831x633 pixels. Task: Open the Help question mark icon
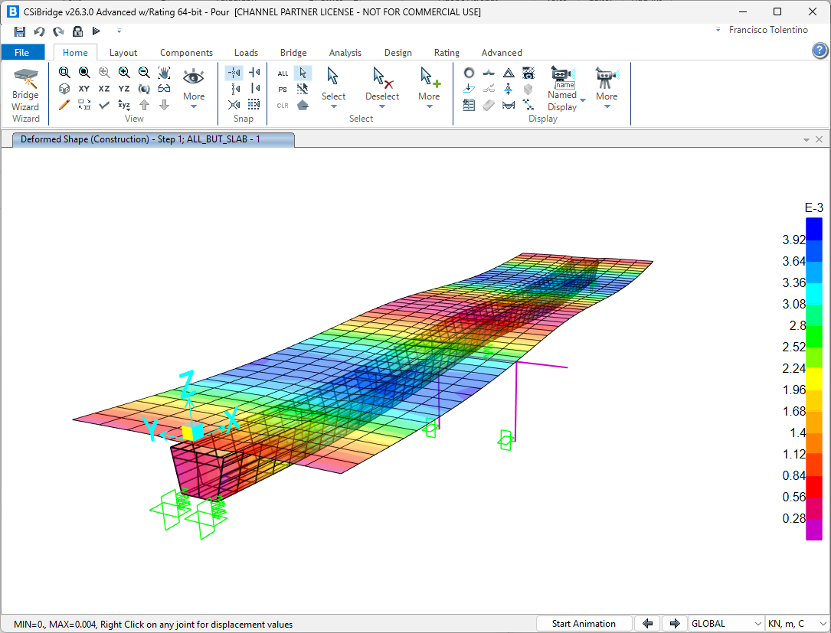click(820, 51)
